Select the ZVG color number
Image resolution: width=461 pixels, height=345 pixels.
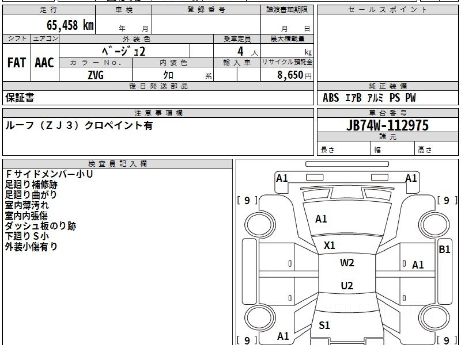coord(95,76)
